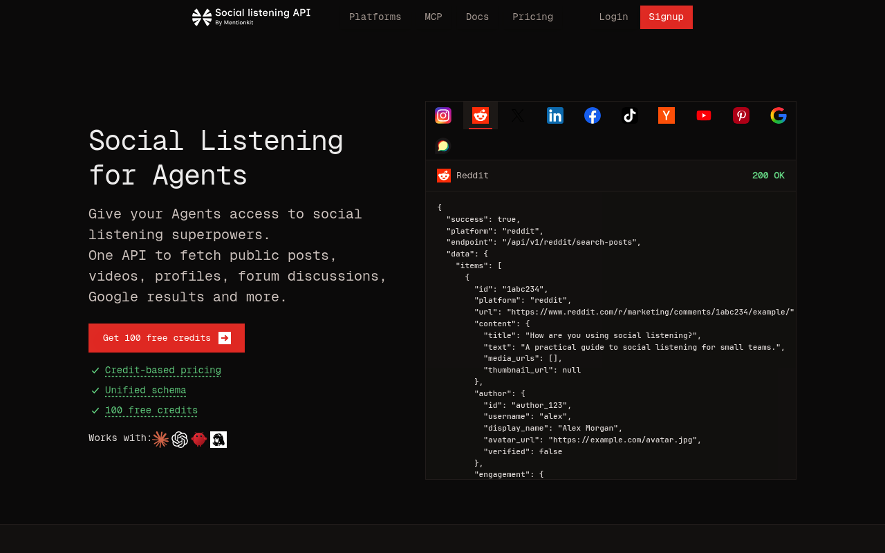
Task: Click the Login link
Action: tap(614, 17)
